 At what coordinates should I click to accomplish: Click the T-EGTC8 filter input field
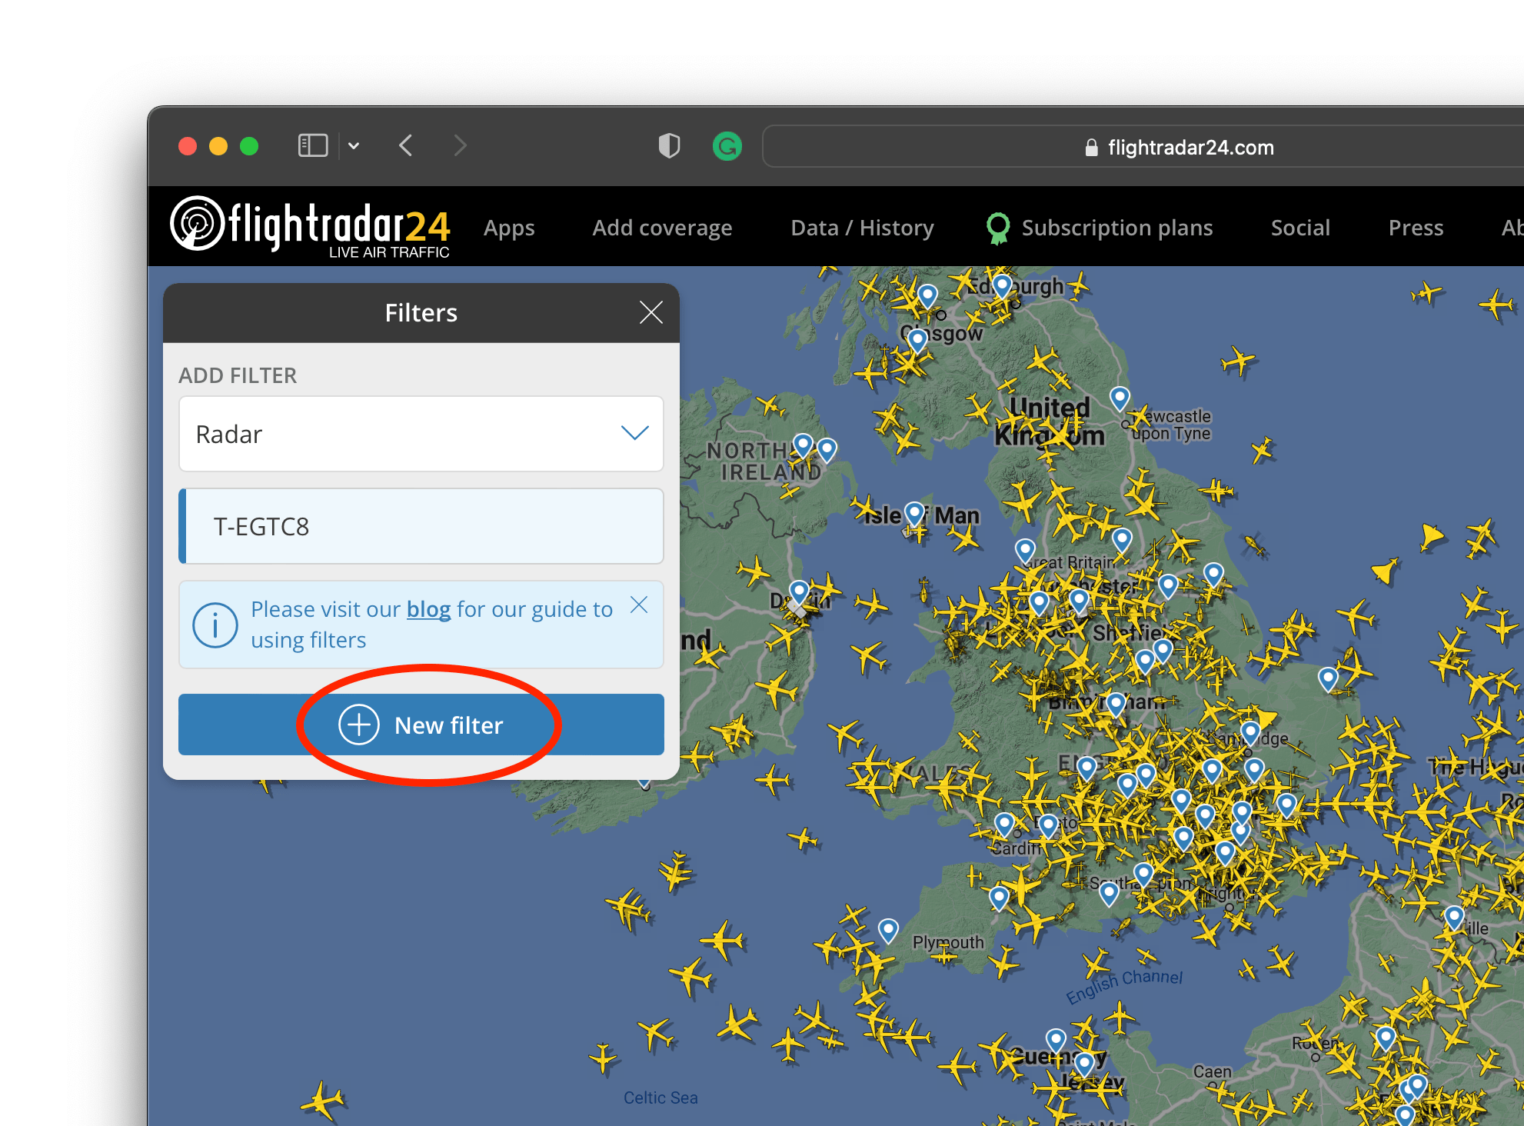421,526
